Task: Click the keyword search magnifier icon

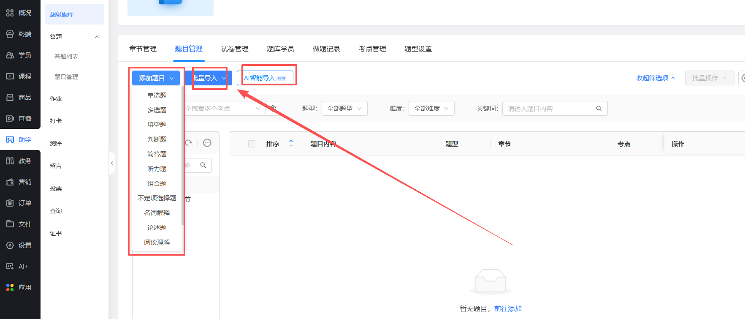Action: click(x=599, y=109)
